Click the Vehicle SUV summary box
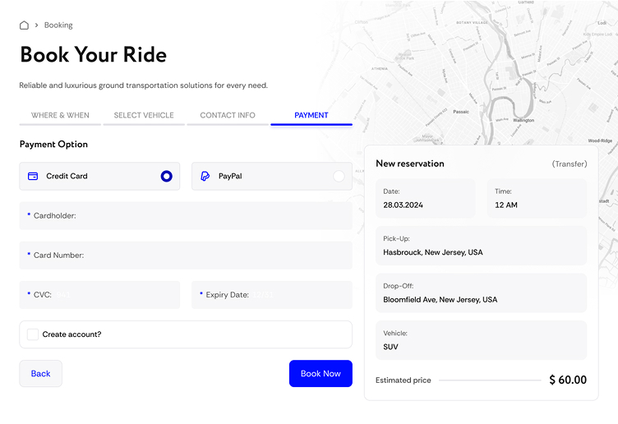This screenshot has height=424, width=618. [x=481, y=340]
